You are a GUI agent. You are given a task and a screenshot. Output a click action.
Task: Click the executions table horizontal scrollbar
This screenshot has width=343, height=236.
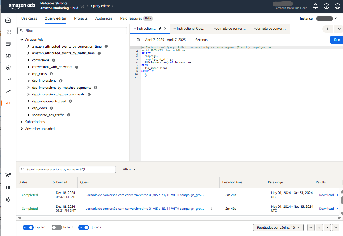(179, 218)
